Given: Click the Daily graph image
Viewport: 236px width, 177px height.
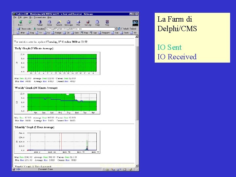Looking at the screenshot, I should pos(57,63).
